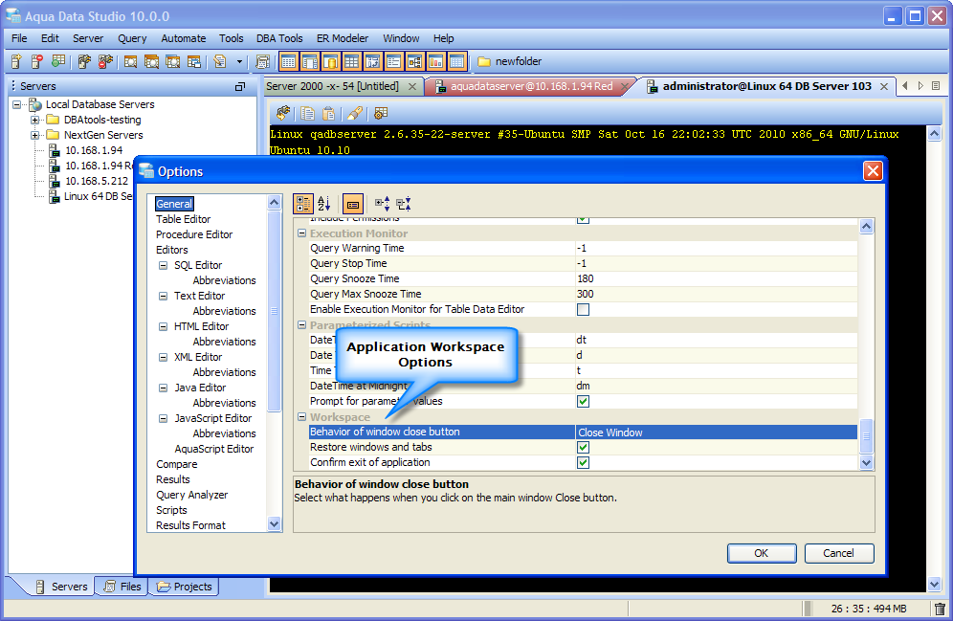Click the script page icon in main toolbar
Viewport: 953px width, 621px height.
point(220,61)
